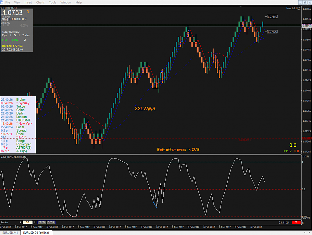The height and width of the screenshot is (235, 312).
Task: Click the 'Bar End' countdown text
Action: coord(12,46)
